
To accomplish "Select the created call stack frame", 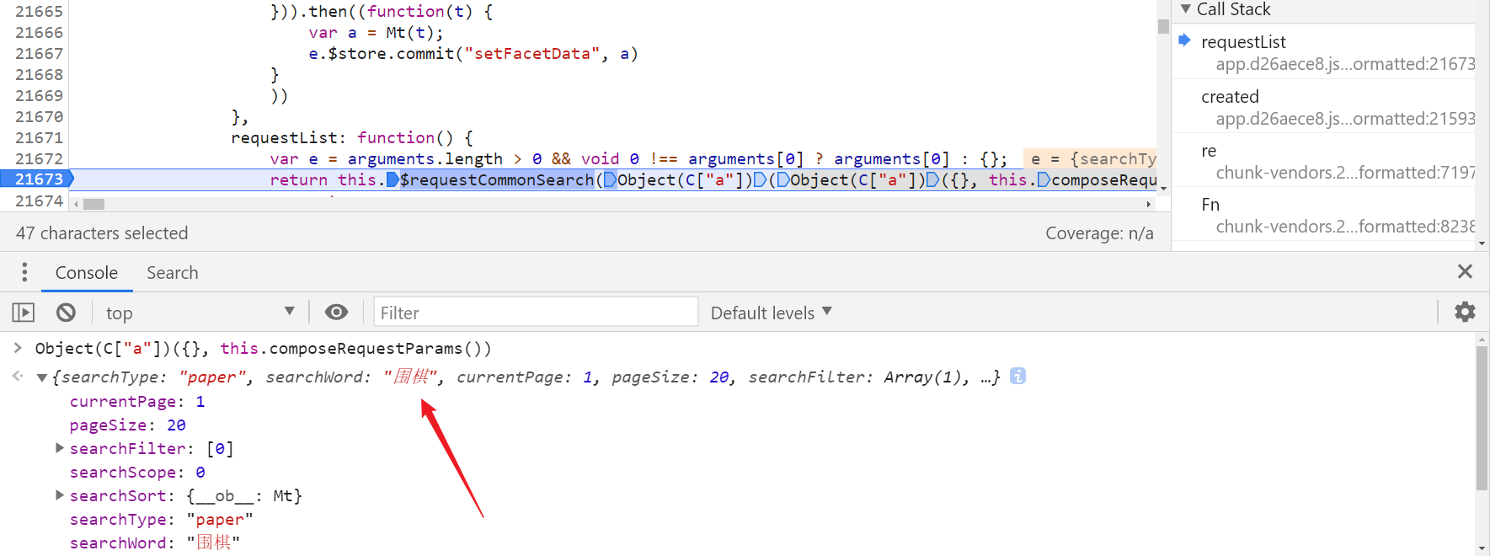I will point(1324,107).
